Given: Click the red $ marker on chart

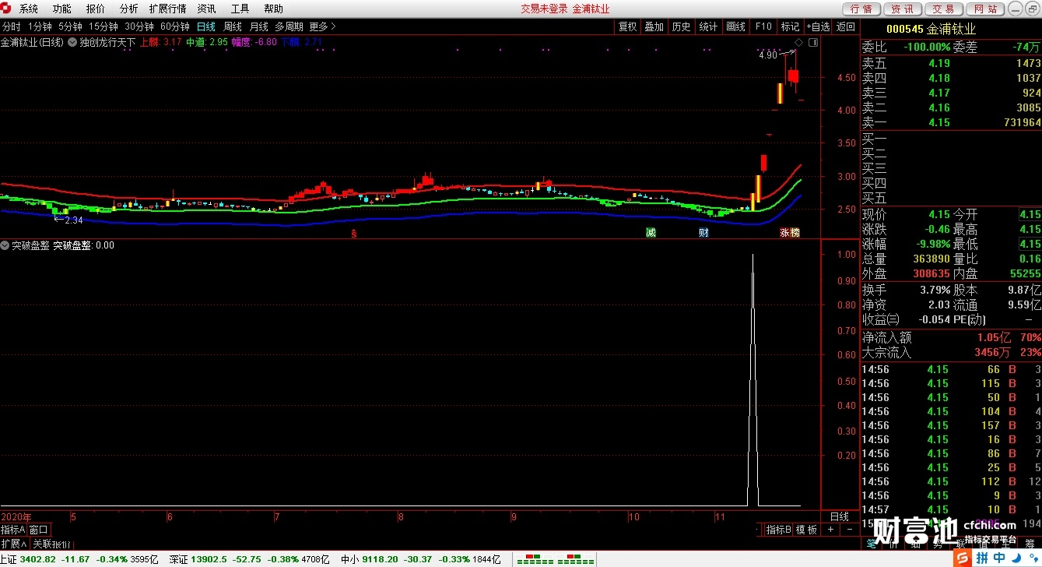Looking at the screenshot, I should [x=354, y=233].
